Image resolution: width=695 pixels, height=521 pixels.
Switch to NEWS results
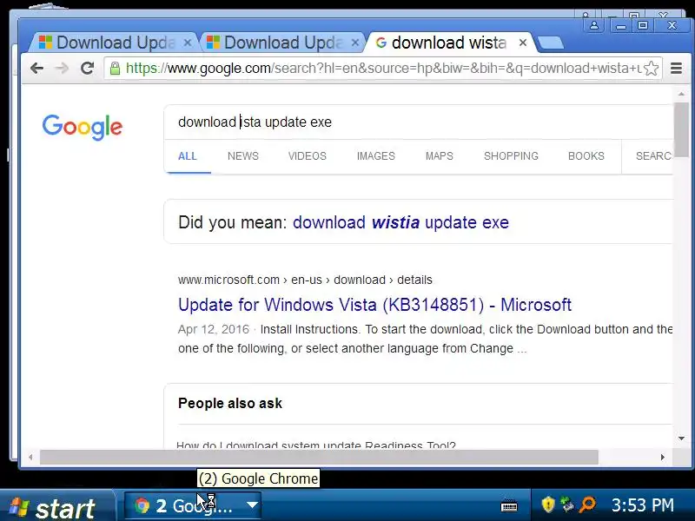[243, 156]
